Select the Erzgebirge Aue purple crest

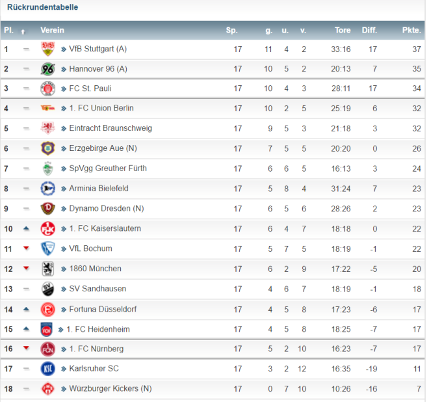(48, 148)
